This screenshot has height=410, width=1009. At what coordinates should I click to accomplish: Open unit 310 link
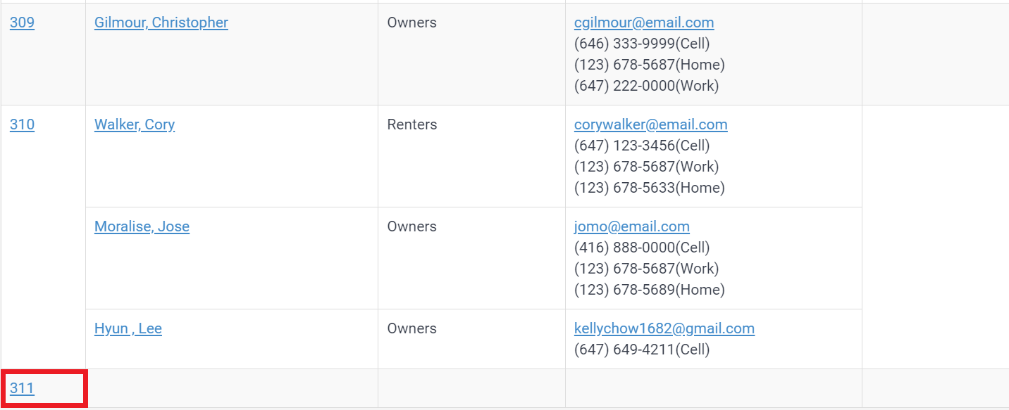click(x=22, y=124)
